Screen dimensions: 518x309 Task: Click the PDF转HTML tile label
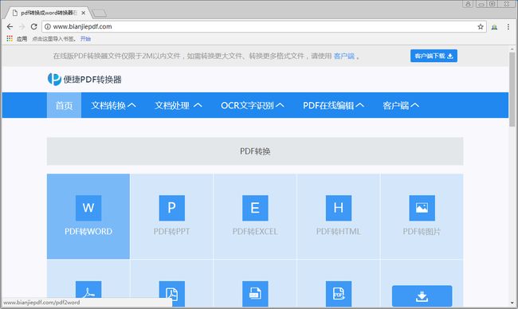[339, 232]
